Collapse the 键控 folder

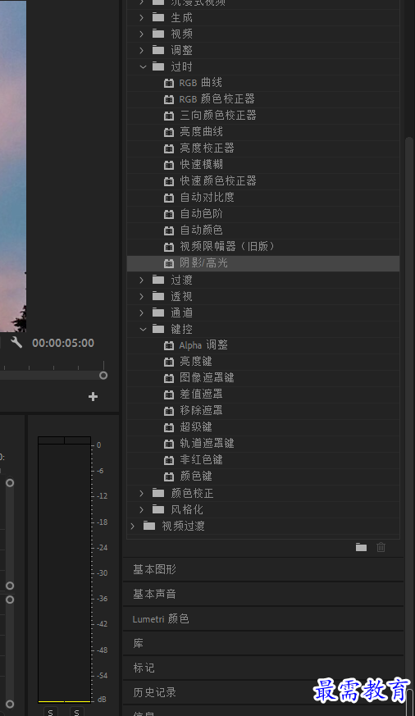(143, 329)
